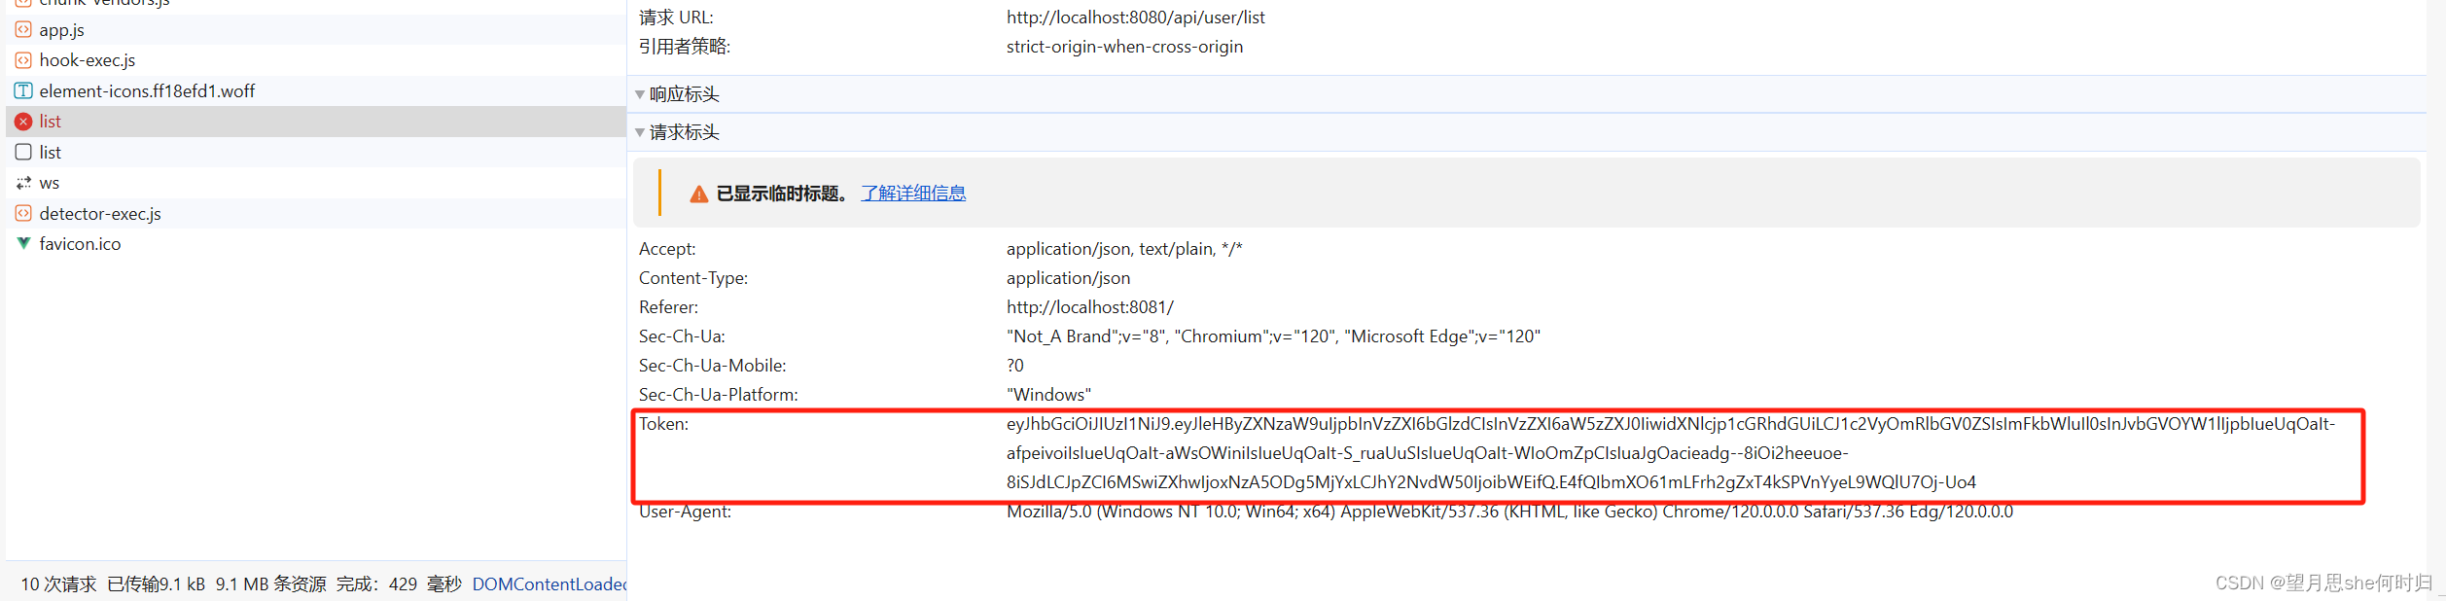This screenshot has height=601, width=2446.
Task: Click the document icon of the second list request
Action: (x=23, y=153)
